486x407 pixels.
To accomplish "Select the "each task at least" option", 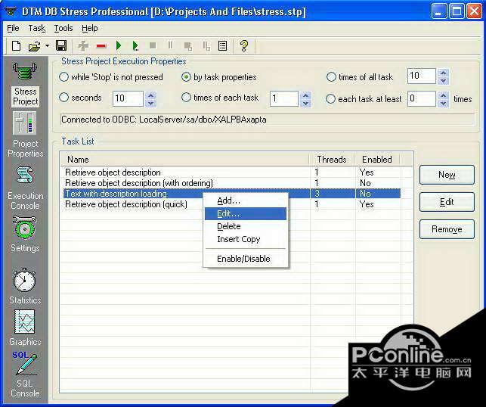I will coord(364,99).
